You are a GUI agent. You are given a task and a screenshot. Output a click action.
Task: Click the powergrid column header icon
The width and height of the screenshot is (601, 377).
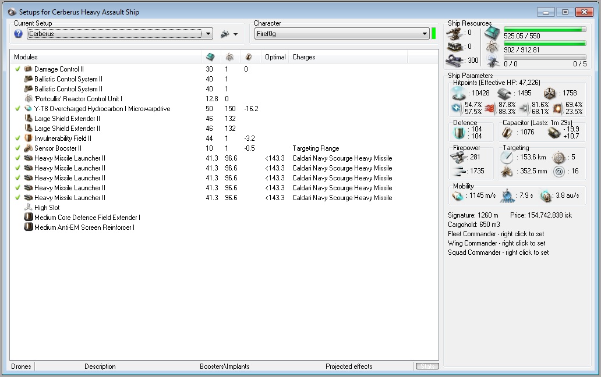(229, 57)
